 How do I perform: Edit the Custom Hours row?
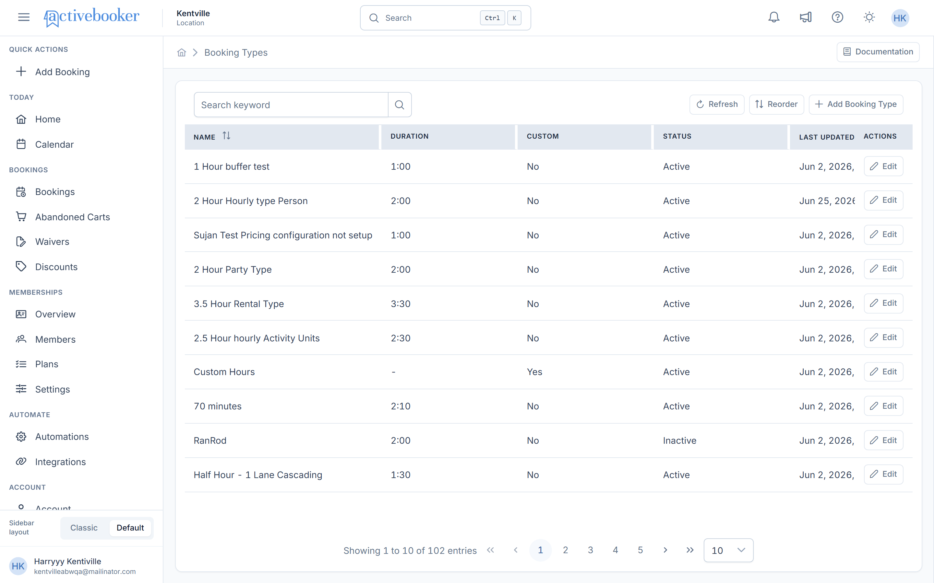click(883, 372)
